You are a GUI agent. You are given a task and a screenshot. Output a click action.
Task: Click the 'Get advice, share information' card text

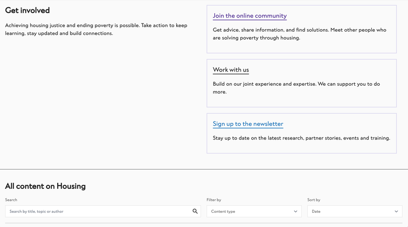pos(299,33)
